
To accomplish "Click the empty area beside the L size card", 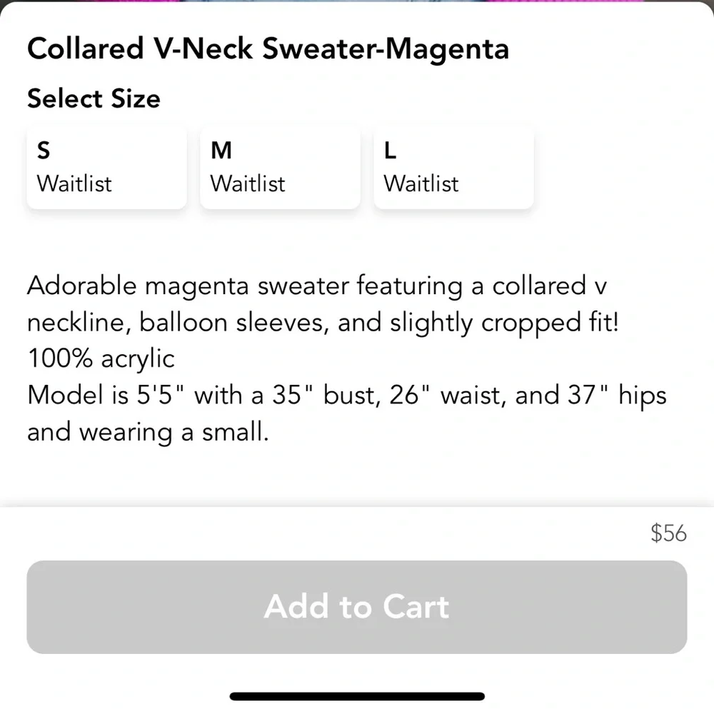I will (x=621, y=166).
